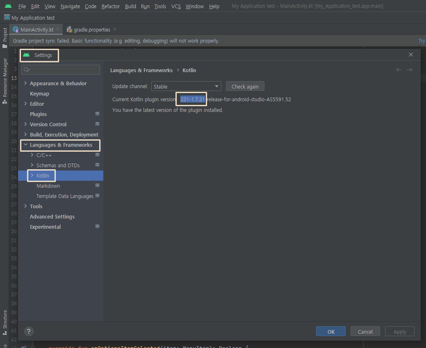Click the Android Studio logo in menu bar

(x=8, y=6)
